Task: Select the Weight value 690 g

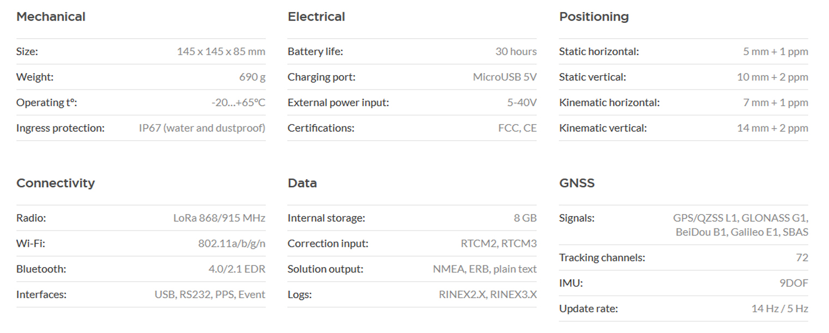Action: click(x=252, y=77)
